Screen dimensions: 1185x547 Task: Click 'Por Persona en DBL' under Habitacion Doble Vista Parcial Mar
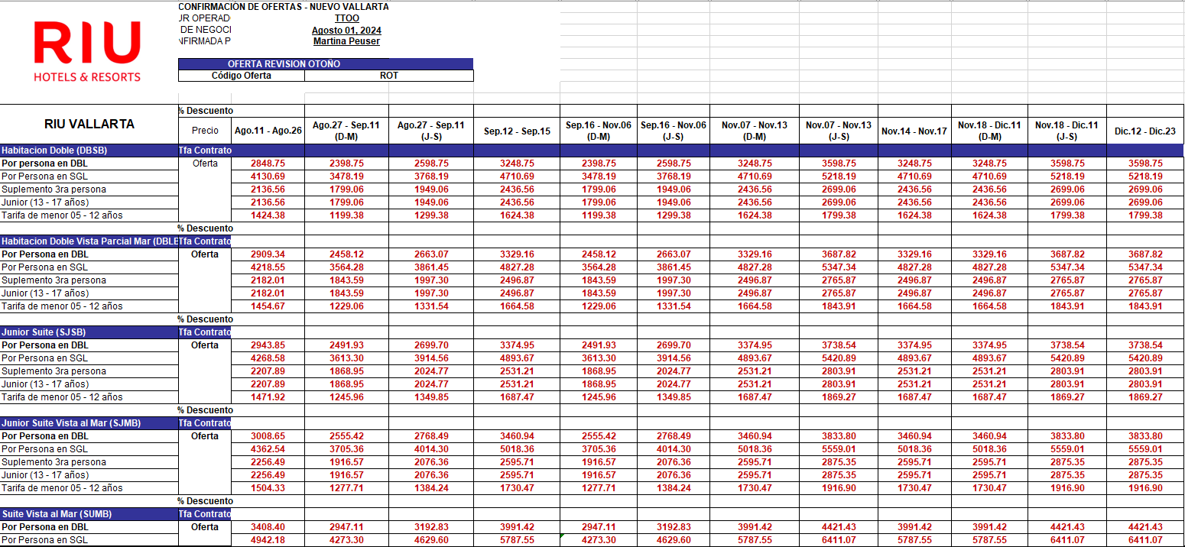point(89,254)
